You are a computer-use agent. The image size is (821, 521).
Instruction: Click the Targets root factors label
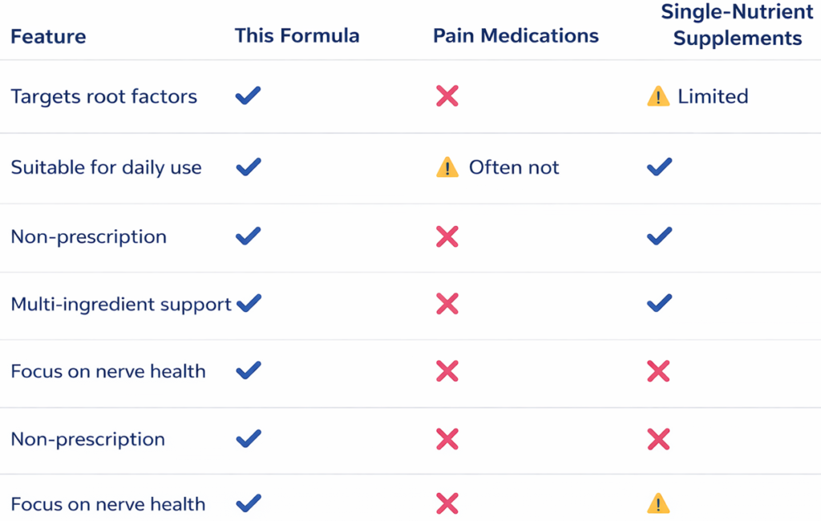tap(103, 97)
